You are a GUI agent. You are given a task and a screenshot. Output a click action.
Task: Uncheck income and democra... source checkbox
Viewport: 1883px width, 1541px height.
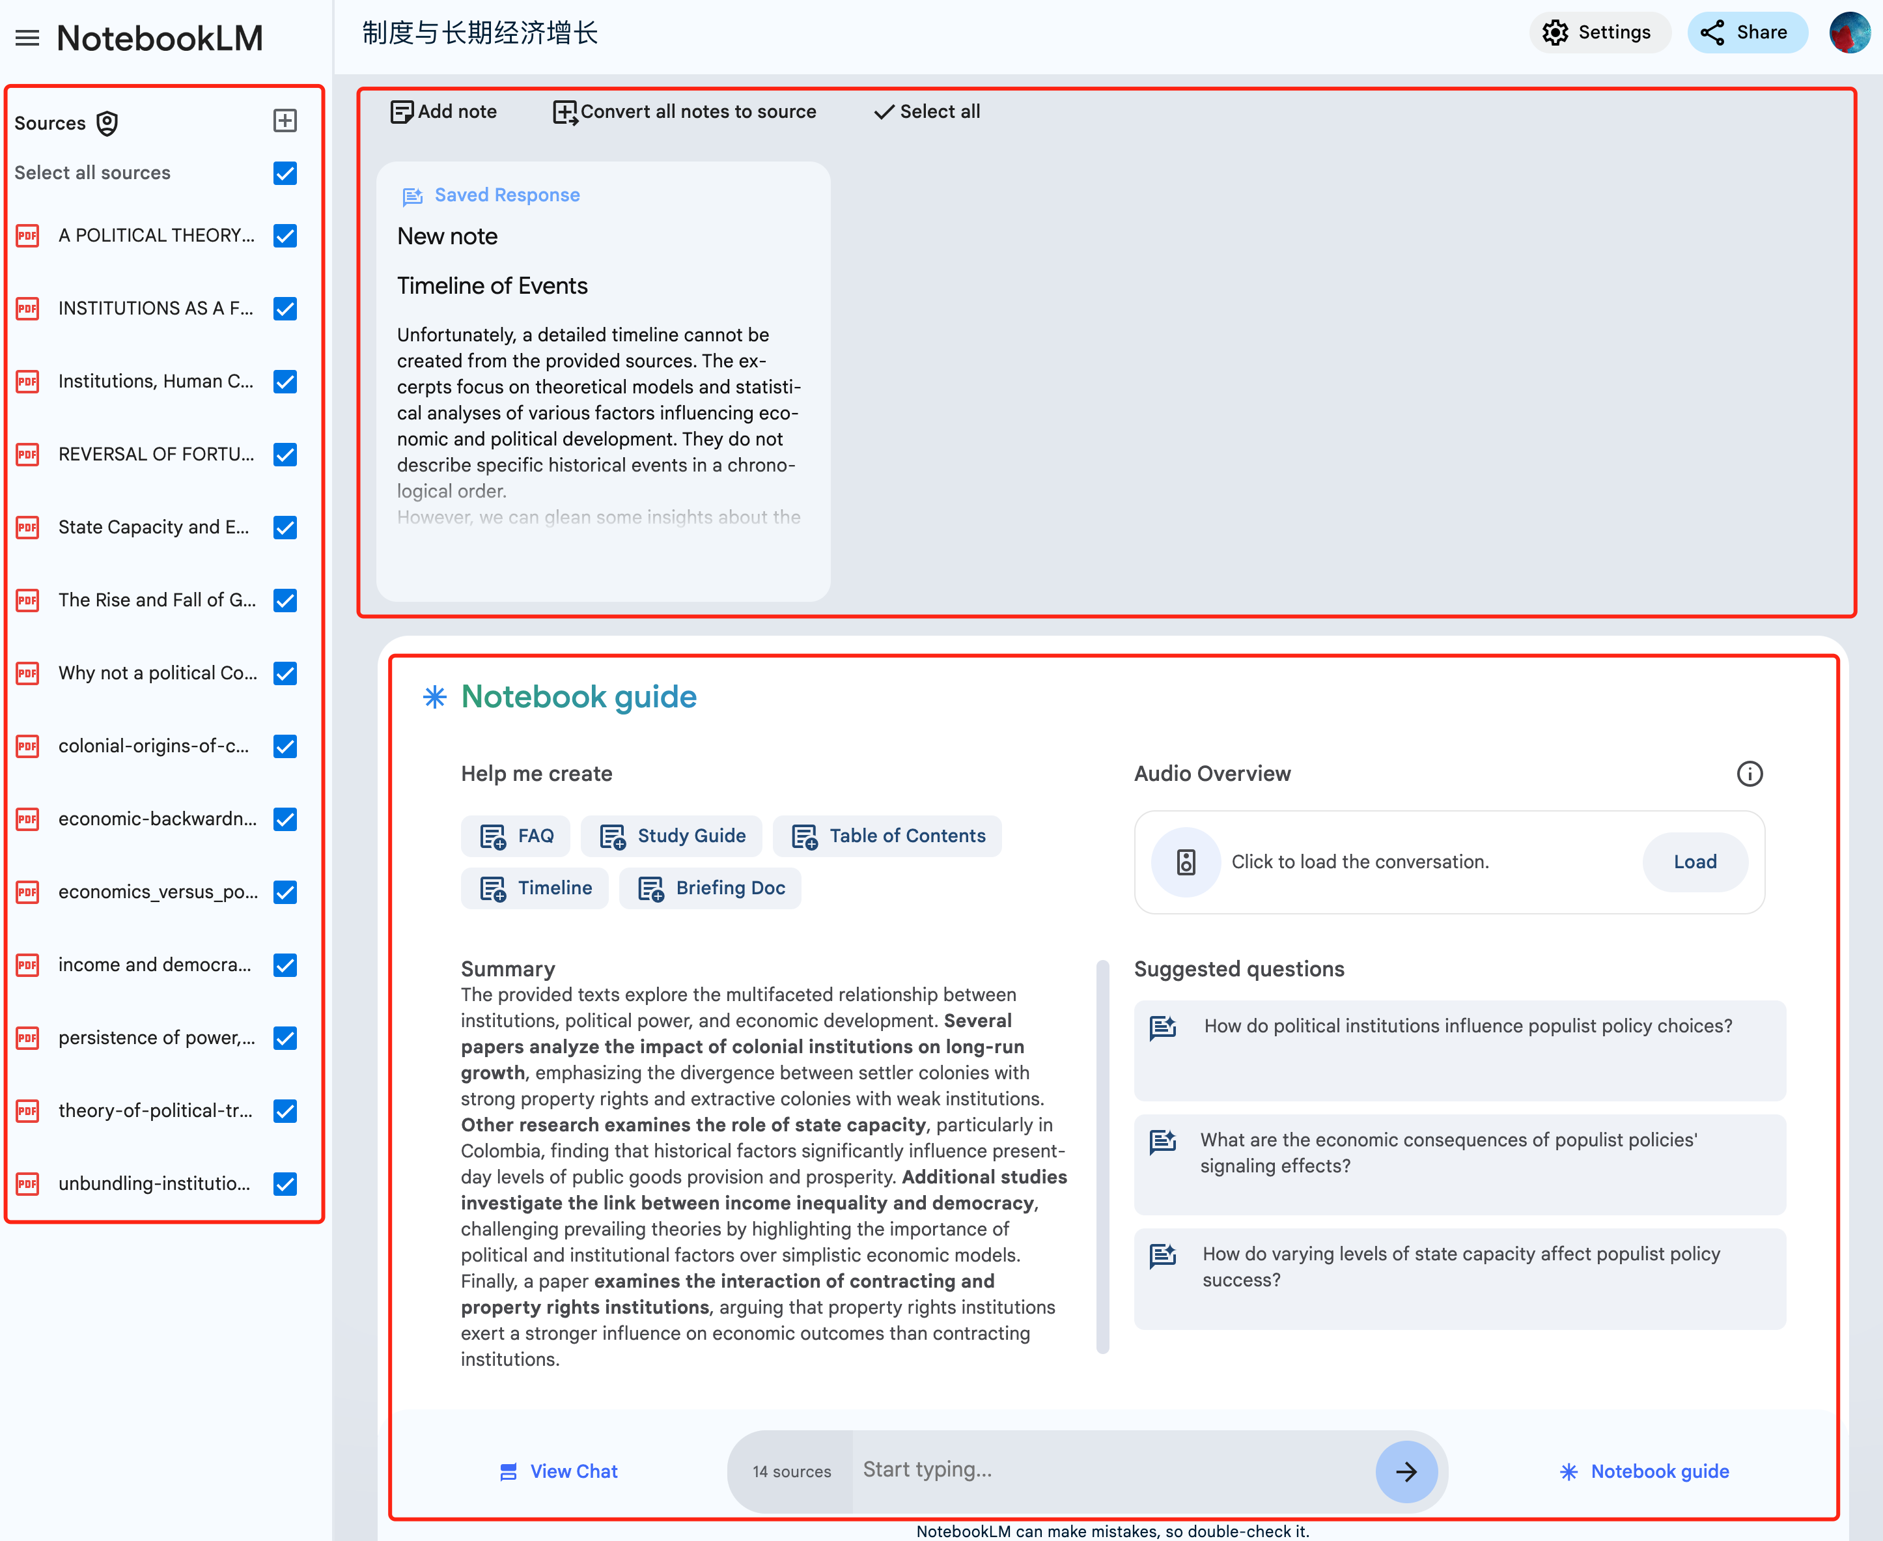[x=285, y=965]
